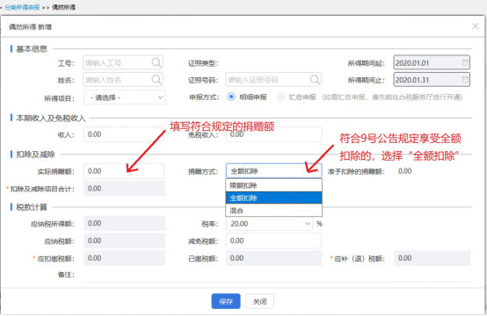This screenshot has height=316, width=487.
Task: Open calendar icon for 所得期间起
Action: tap(465, 62)
